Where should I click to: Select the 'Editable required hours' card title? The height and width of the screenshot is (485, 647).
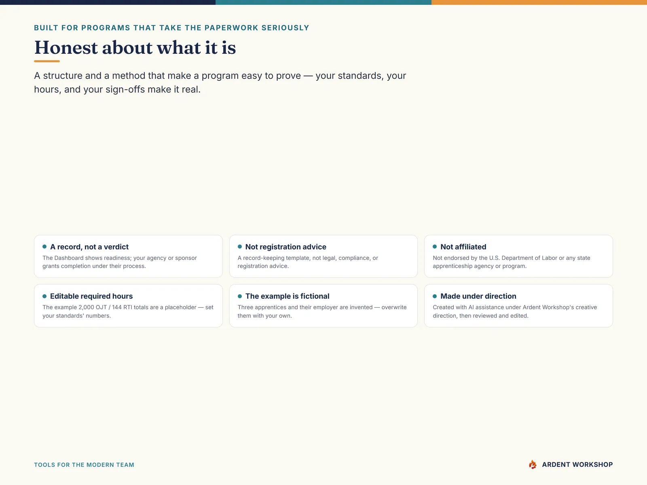tap(91, 296)
